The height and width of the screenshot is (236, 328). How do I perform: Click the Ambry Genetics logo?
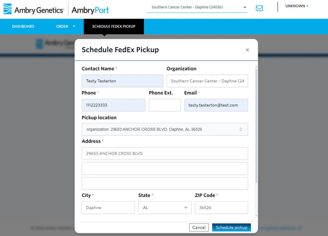34,9
